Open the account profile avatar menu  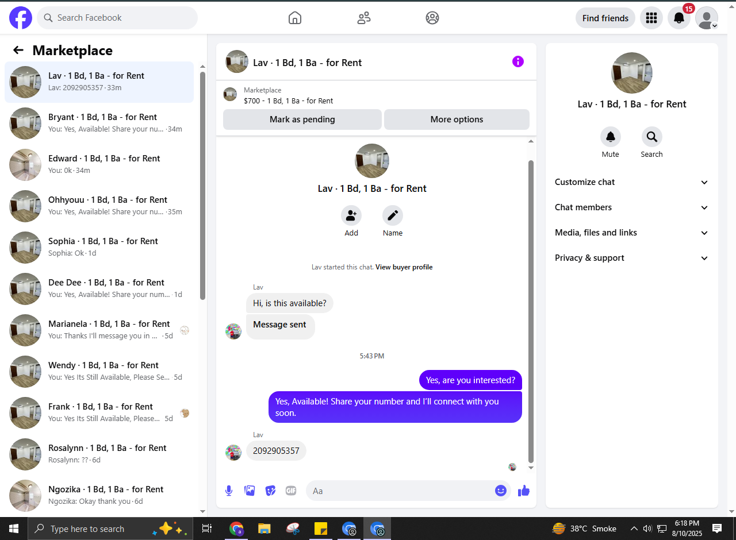coord(707,18)
